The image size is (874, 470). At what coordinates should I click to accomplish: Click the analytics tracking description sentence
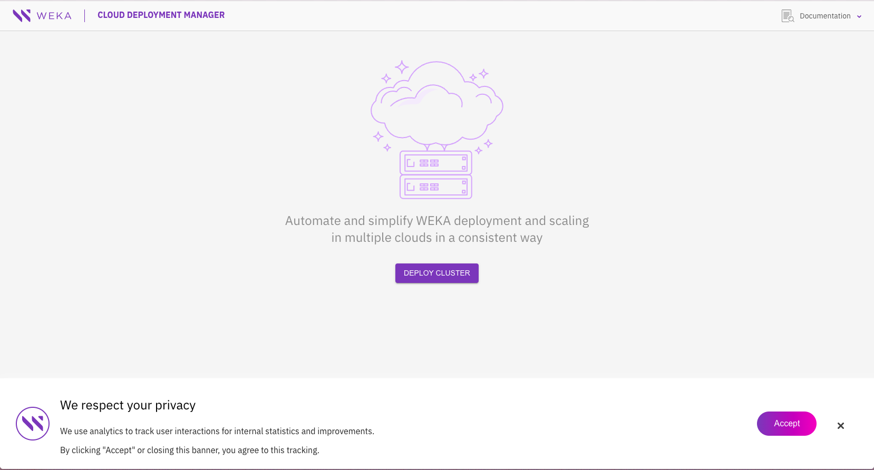pyautogui.click(x=217, y=431)
